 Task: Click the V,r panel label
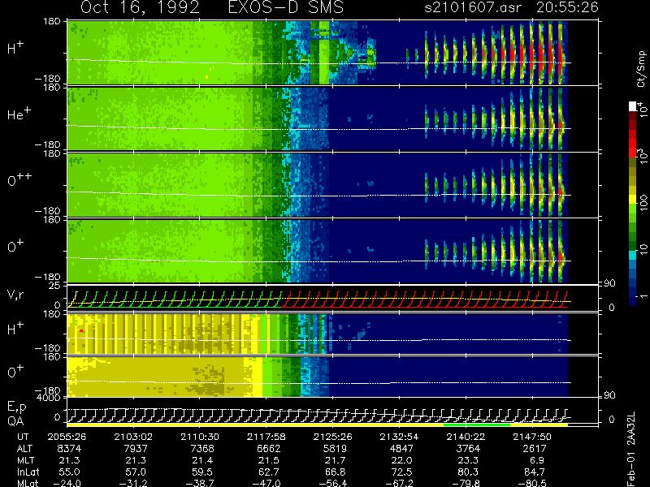[x=15, y=295]
